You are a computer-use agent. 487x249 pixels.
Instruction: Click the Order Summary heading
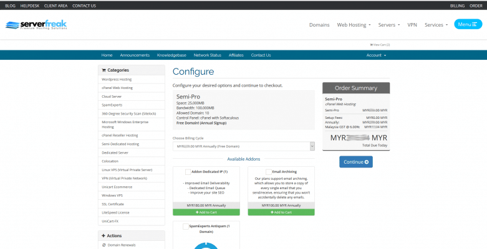click(x=356, y=88)
